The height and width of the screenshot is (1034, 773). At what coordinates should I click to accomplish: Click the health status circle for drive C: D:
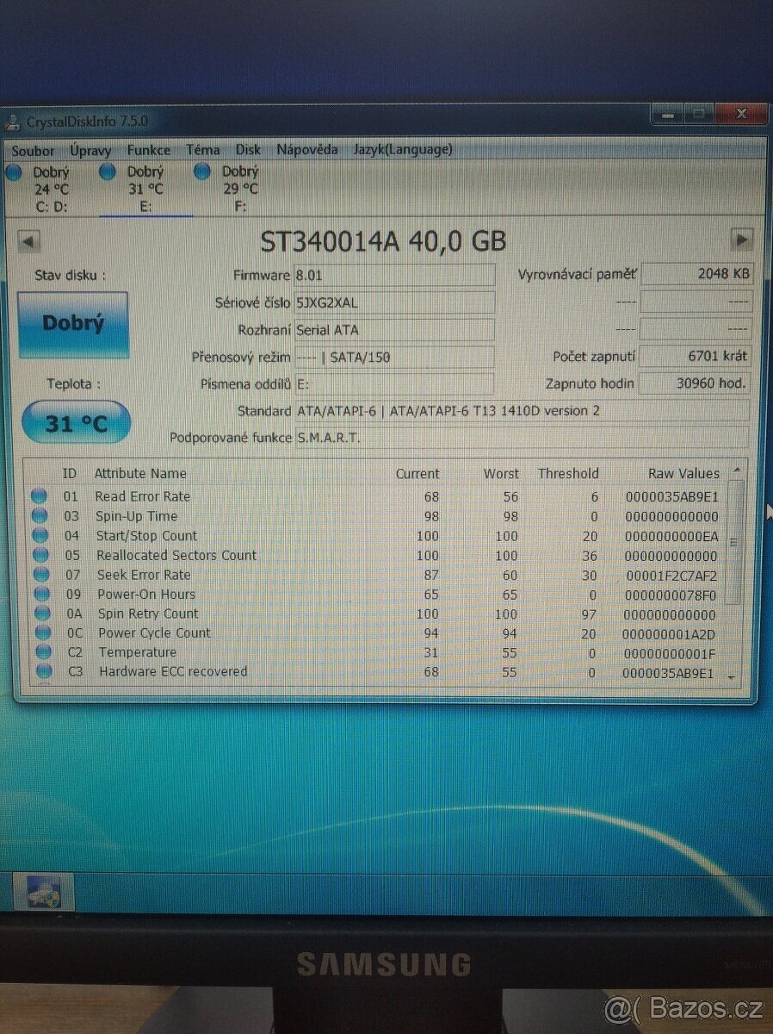15,171
